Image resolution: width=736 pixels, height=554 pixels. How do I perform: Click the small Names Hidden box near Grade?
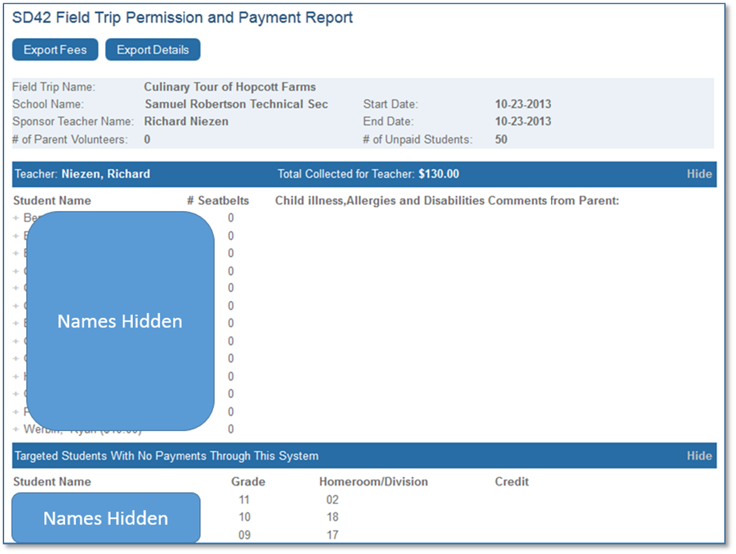pos(106,518)
